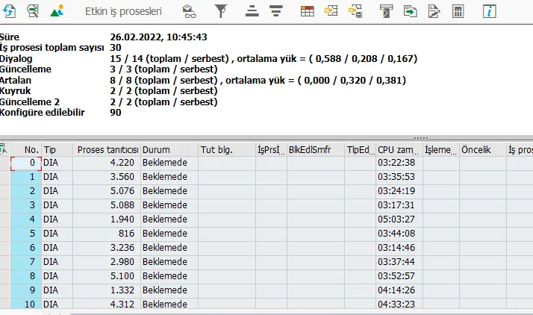Click the glasses display icon
Screen dimensions: 533x315
click(x=190, y=11)
